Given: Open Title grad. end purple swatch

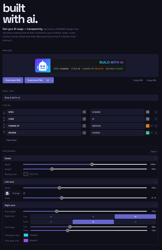Looking at the screenshot, I should pos(26,241).
